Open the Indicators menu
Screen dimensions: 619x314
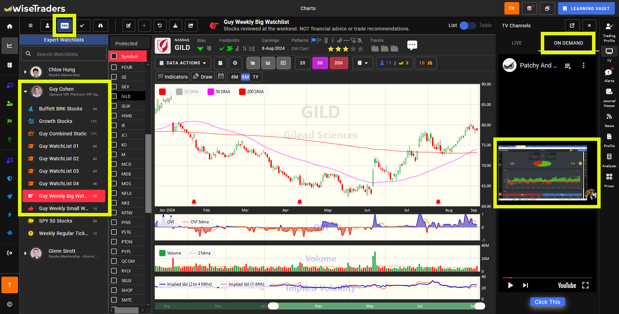pos(172,77)
